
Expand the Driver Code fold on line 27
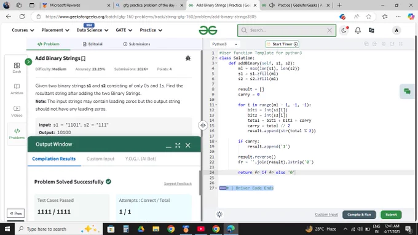(x=216, y=188)
